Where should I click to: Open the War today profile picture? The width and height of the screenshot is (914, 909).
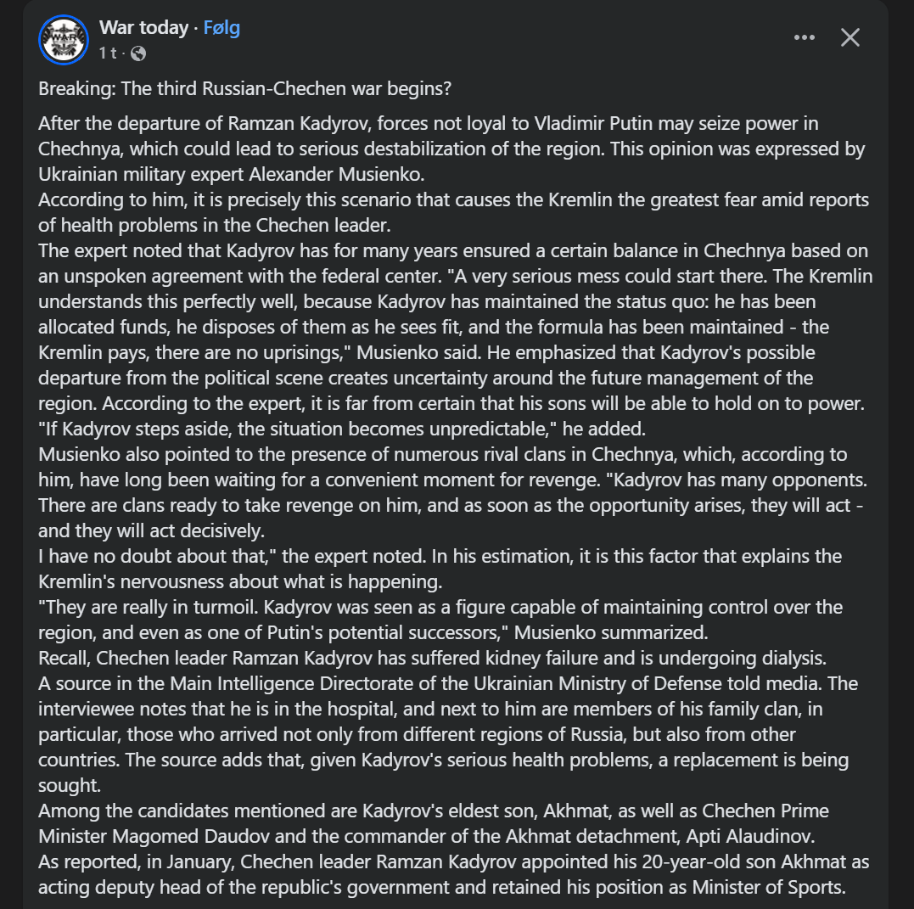[64, 39]
